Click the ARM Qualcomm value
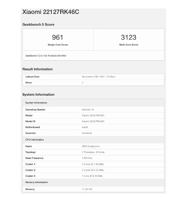The width and height of the screenshot is (182, 197). pyautogui.click(x=91, y=146)
